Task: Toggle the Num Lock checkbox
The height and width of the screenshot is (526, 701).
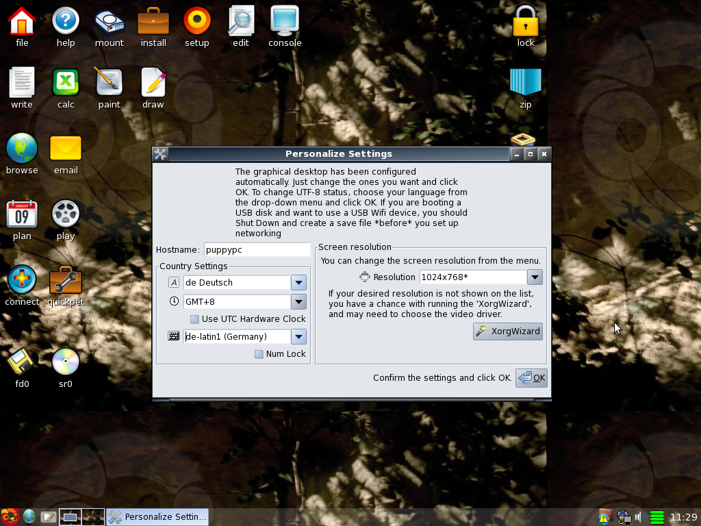Action: (259, 354)
